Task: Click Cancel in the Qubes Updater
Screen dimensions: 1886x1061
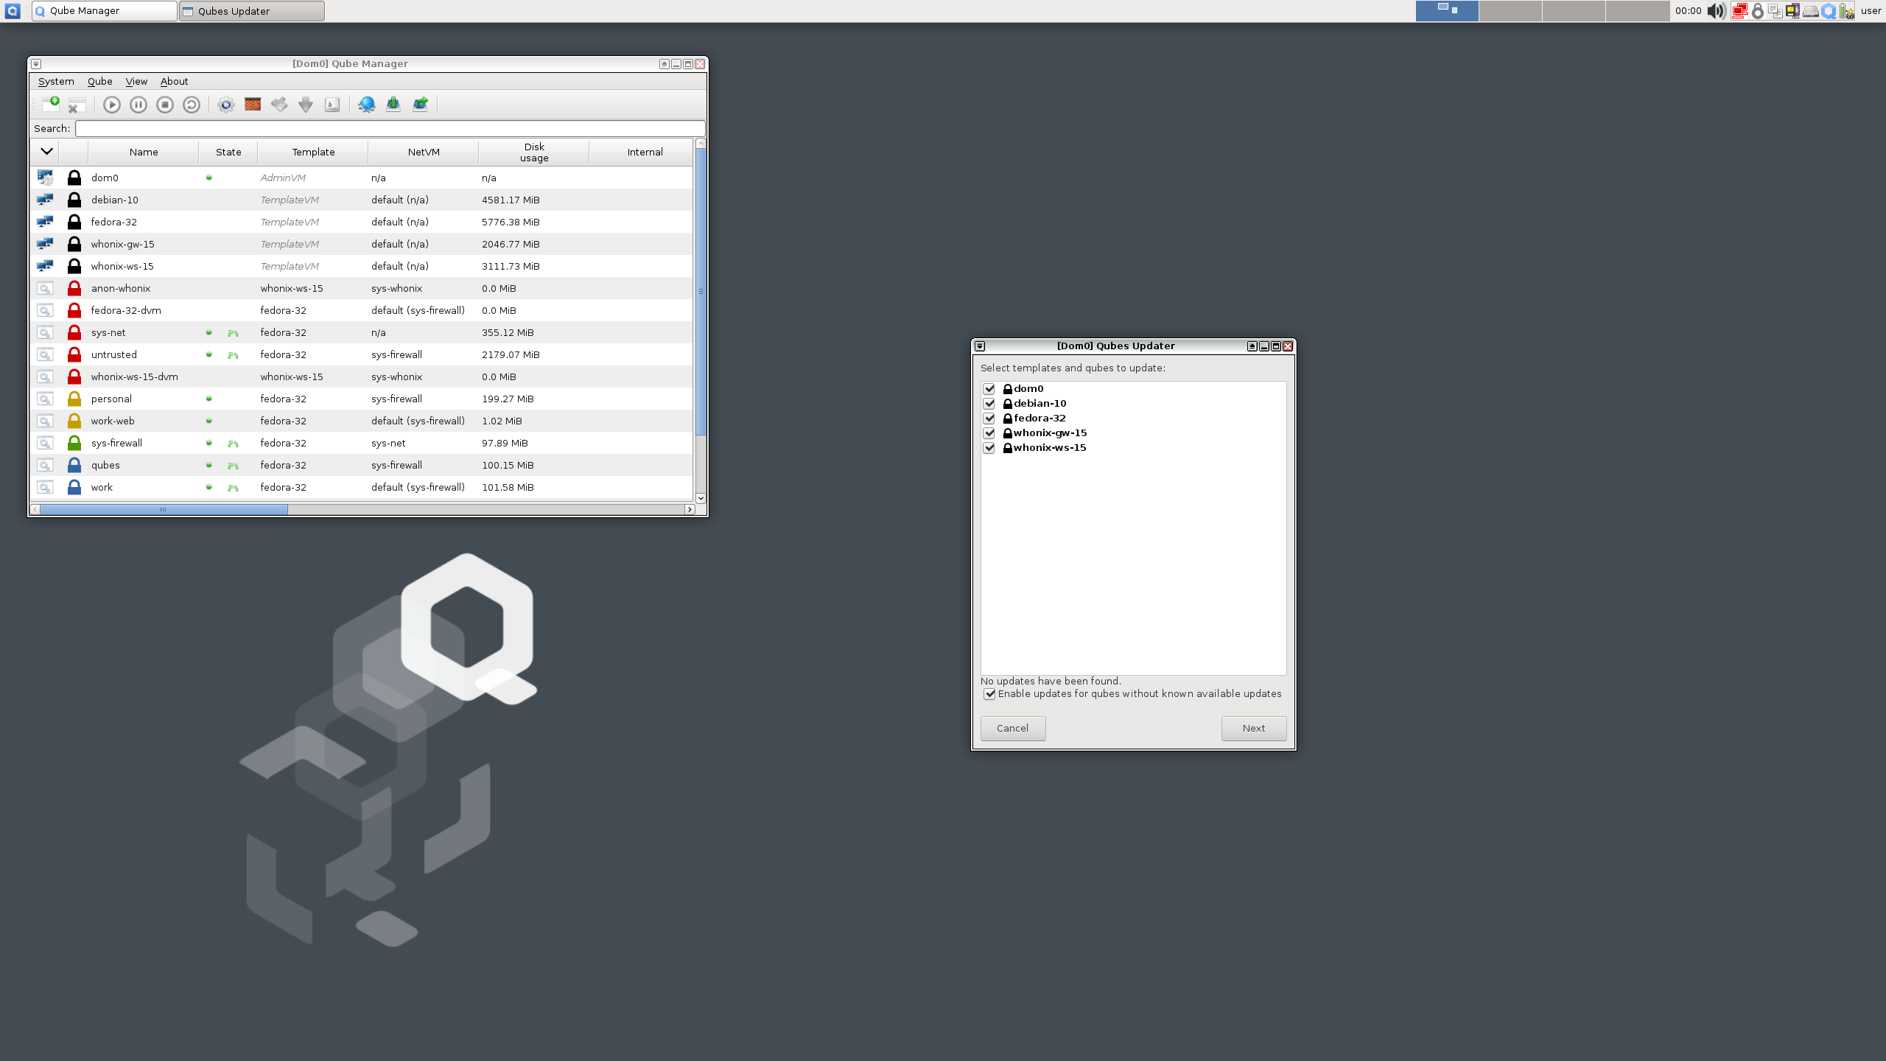Action: [1012, 728]
